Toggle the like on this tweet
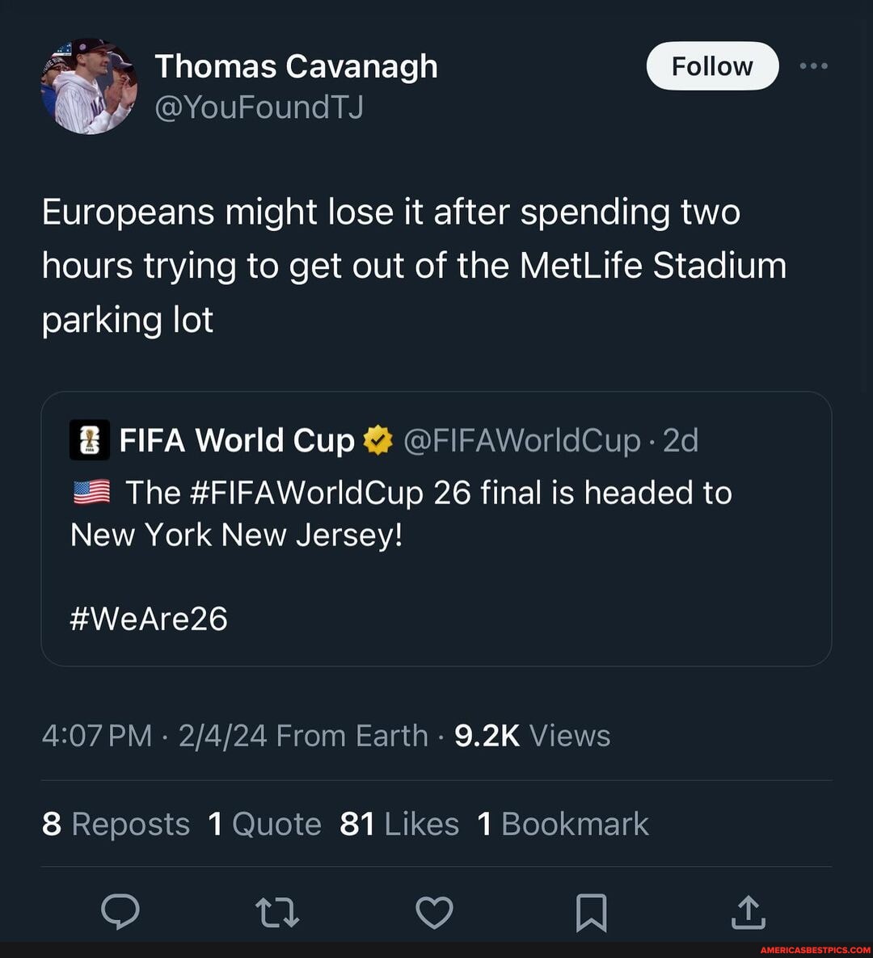The height and width of the screenshot is (958, 873). coord(434,912)
